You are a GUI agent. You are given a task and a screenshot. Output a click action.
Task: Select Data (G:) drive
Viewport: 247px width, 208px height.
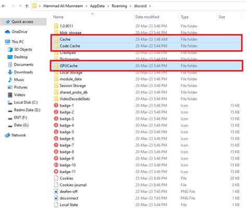click(x=21, y=125)
